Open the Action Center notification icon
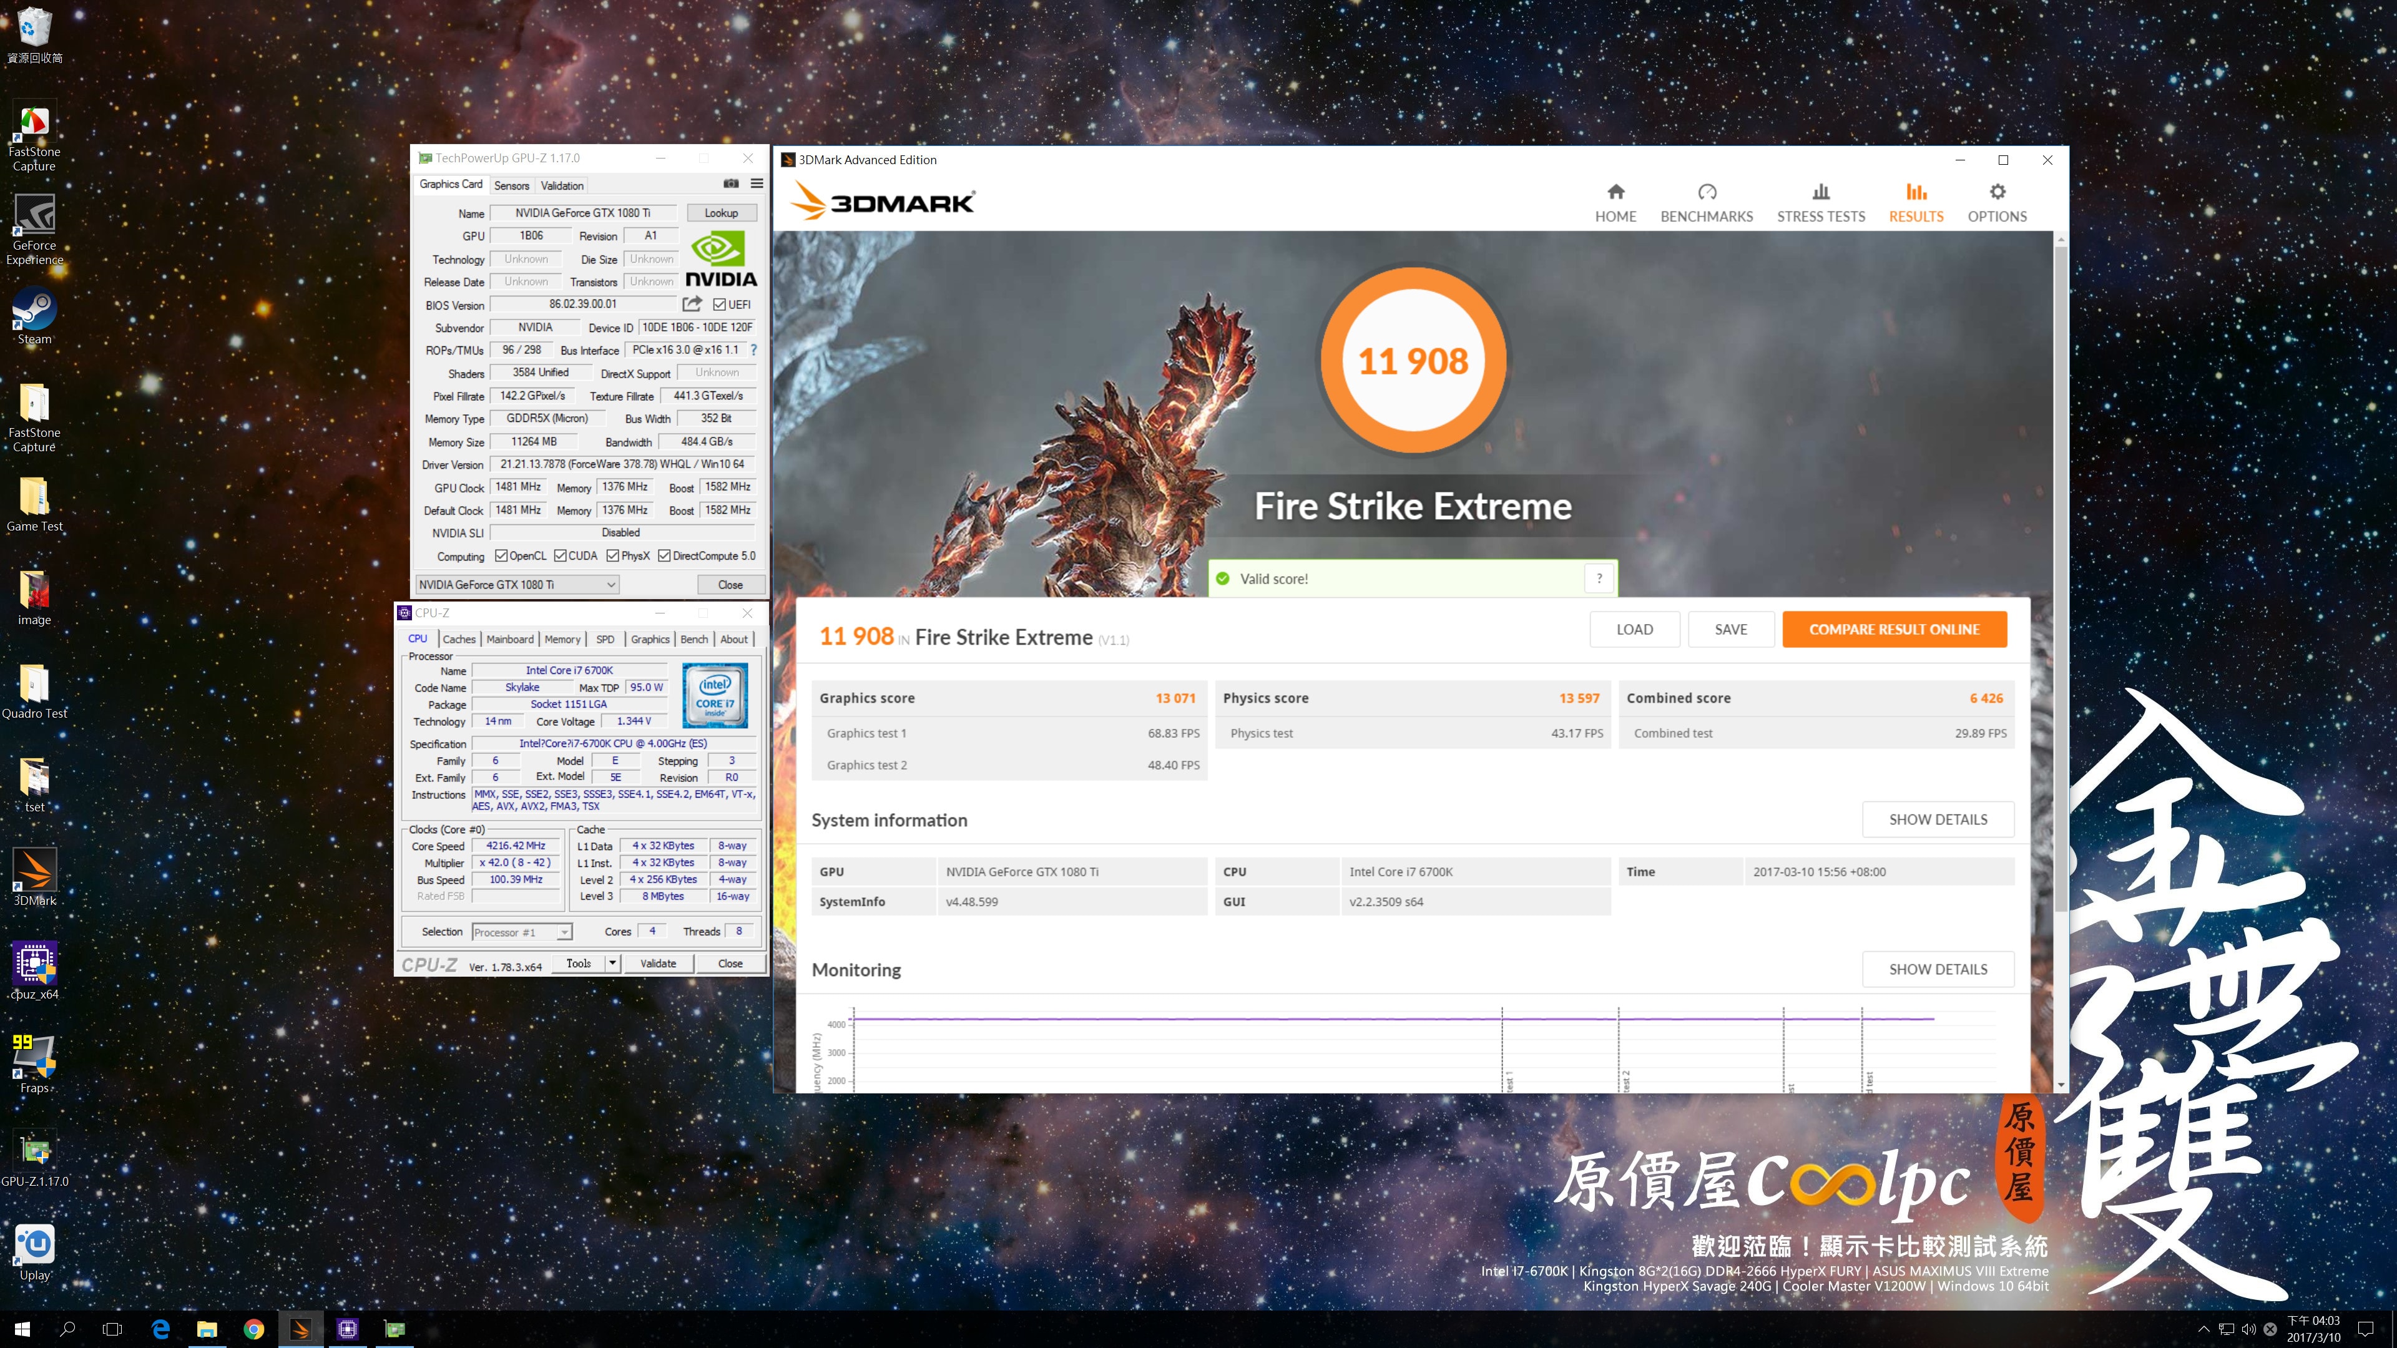Screen dimensions: 2397x1348 (x=2365, y=1329)
